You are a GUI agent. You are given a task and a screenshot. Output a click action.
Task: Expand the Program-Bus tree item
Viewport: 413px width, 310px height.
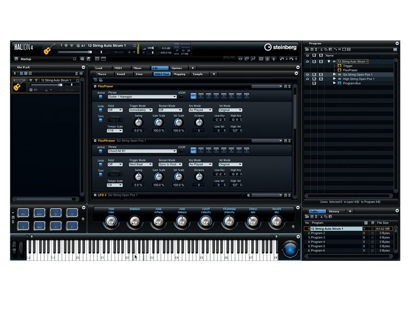click(334, 83)
